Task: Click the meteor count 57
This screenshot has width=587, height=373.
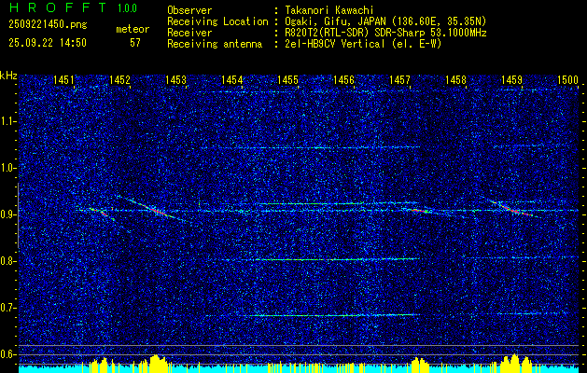Action: point(135,43)
